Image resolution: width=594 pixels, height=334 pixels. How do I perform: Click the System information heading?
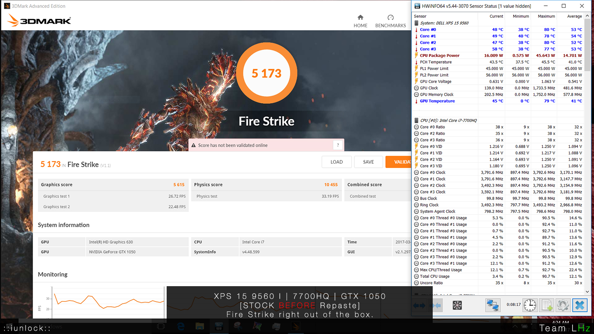coord(64,225)
